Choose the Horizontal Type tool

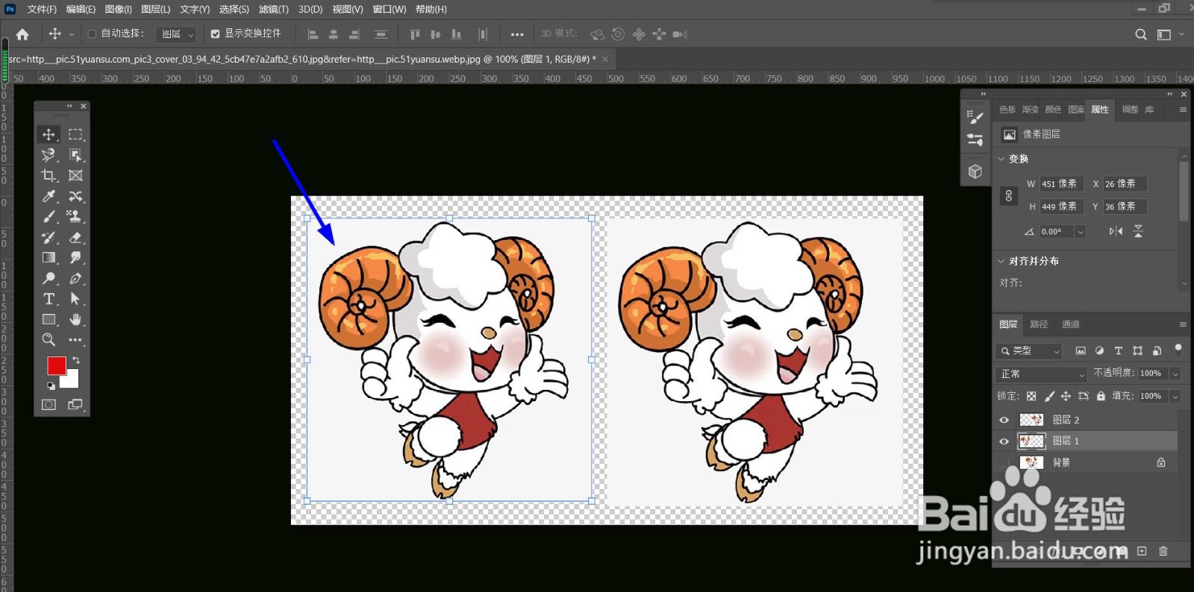[49, 299]
